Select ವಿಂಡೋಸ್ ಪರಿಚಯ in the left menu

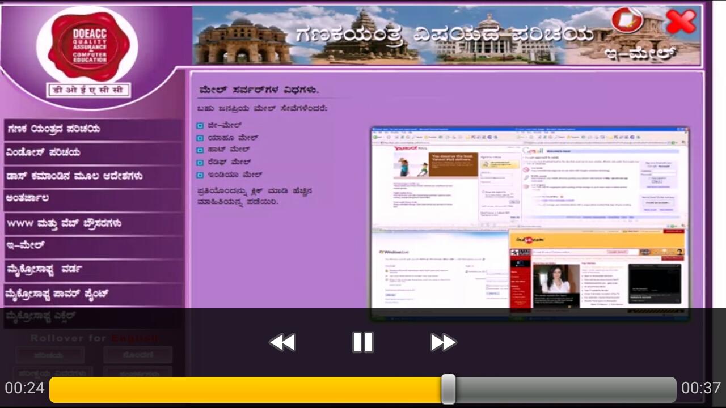click(x=94, y=152)
